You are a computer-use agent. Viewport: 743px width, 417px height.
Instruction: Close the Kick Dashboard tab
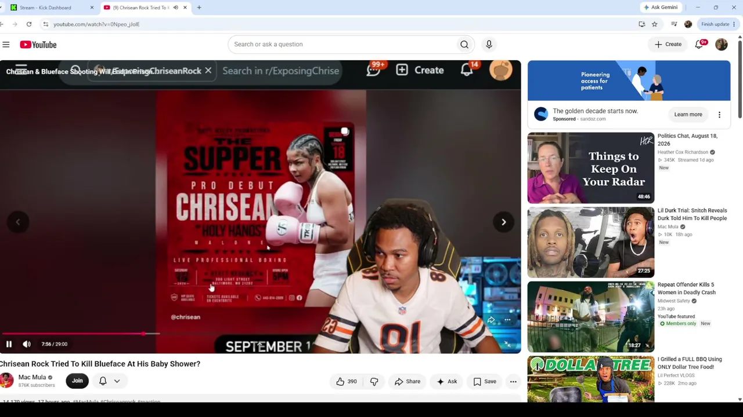(92, 8)
